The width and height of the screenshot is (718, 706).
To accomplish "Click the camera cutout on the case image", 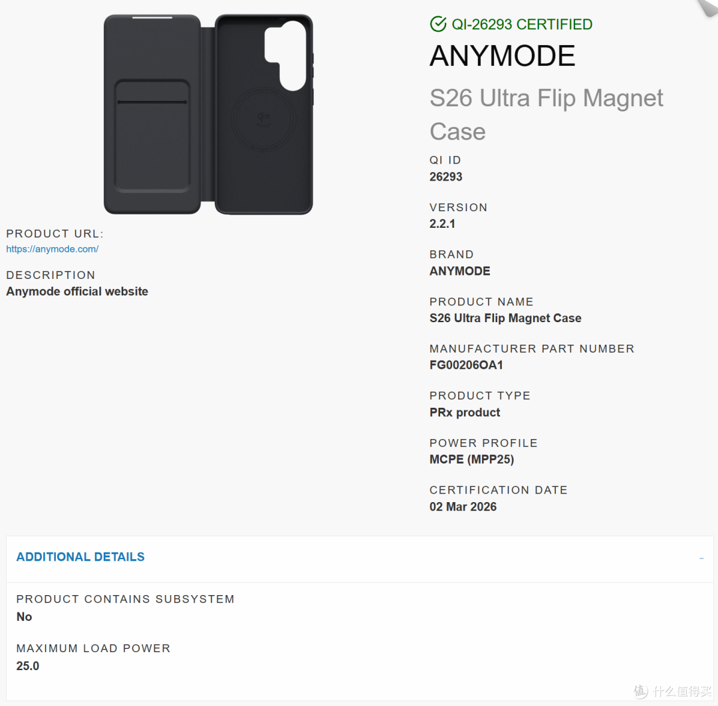I will click(285, 55).
